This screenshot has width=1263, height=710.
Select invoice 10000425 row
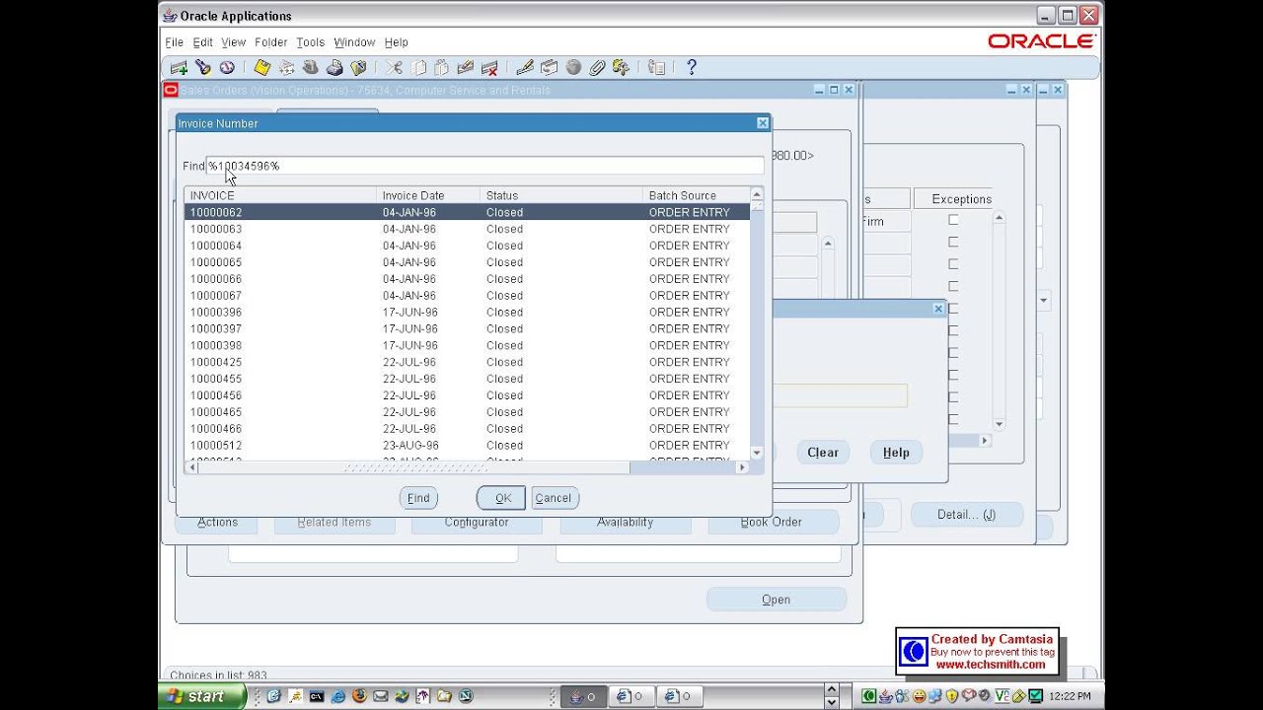[467, 362]
